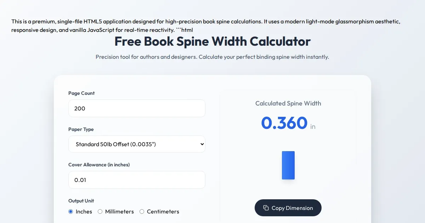425x223 pixels.
Task: Click the Paper Type label
Action: point(81,129)
